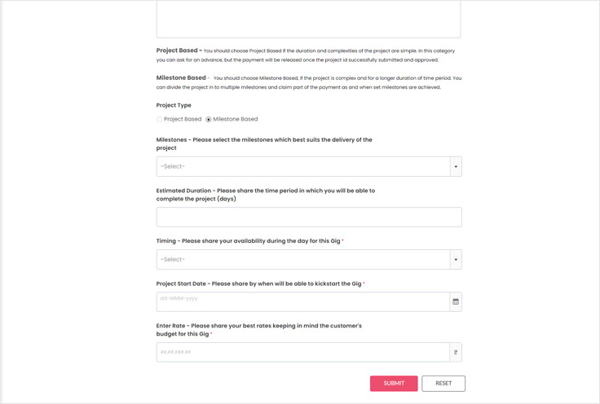Click the 'Project Type' label
This screenshot has height=404, width=600.
174,105
